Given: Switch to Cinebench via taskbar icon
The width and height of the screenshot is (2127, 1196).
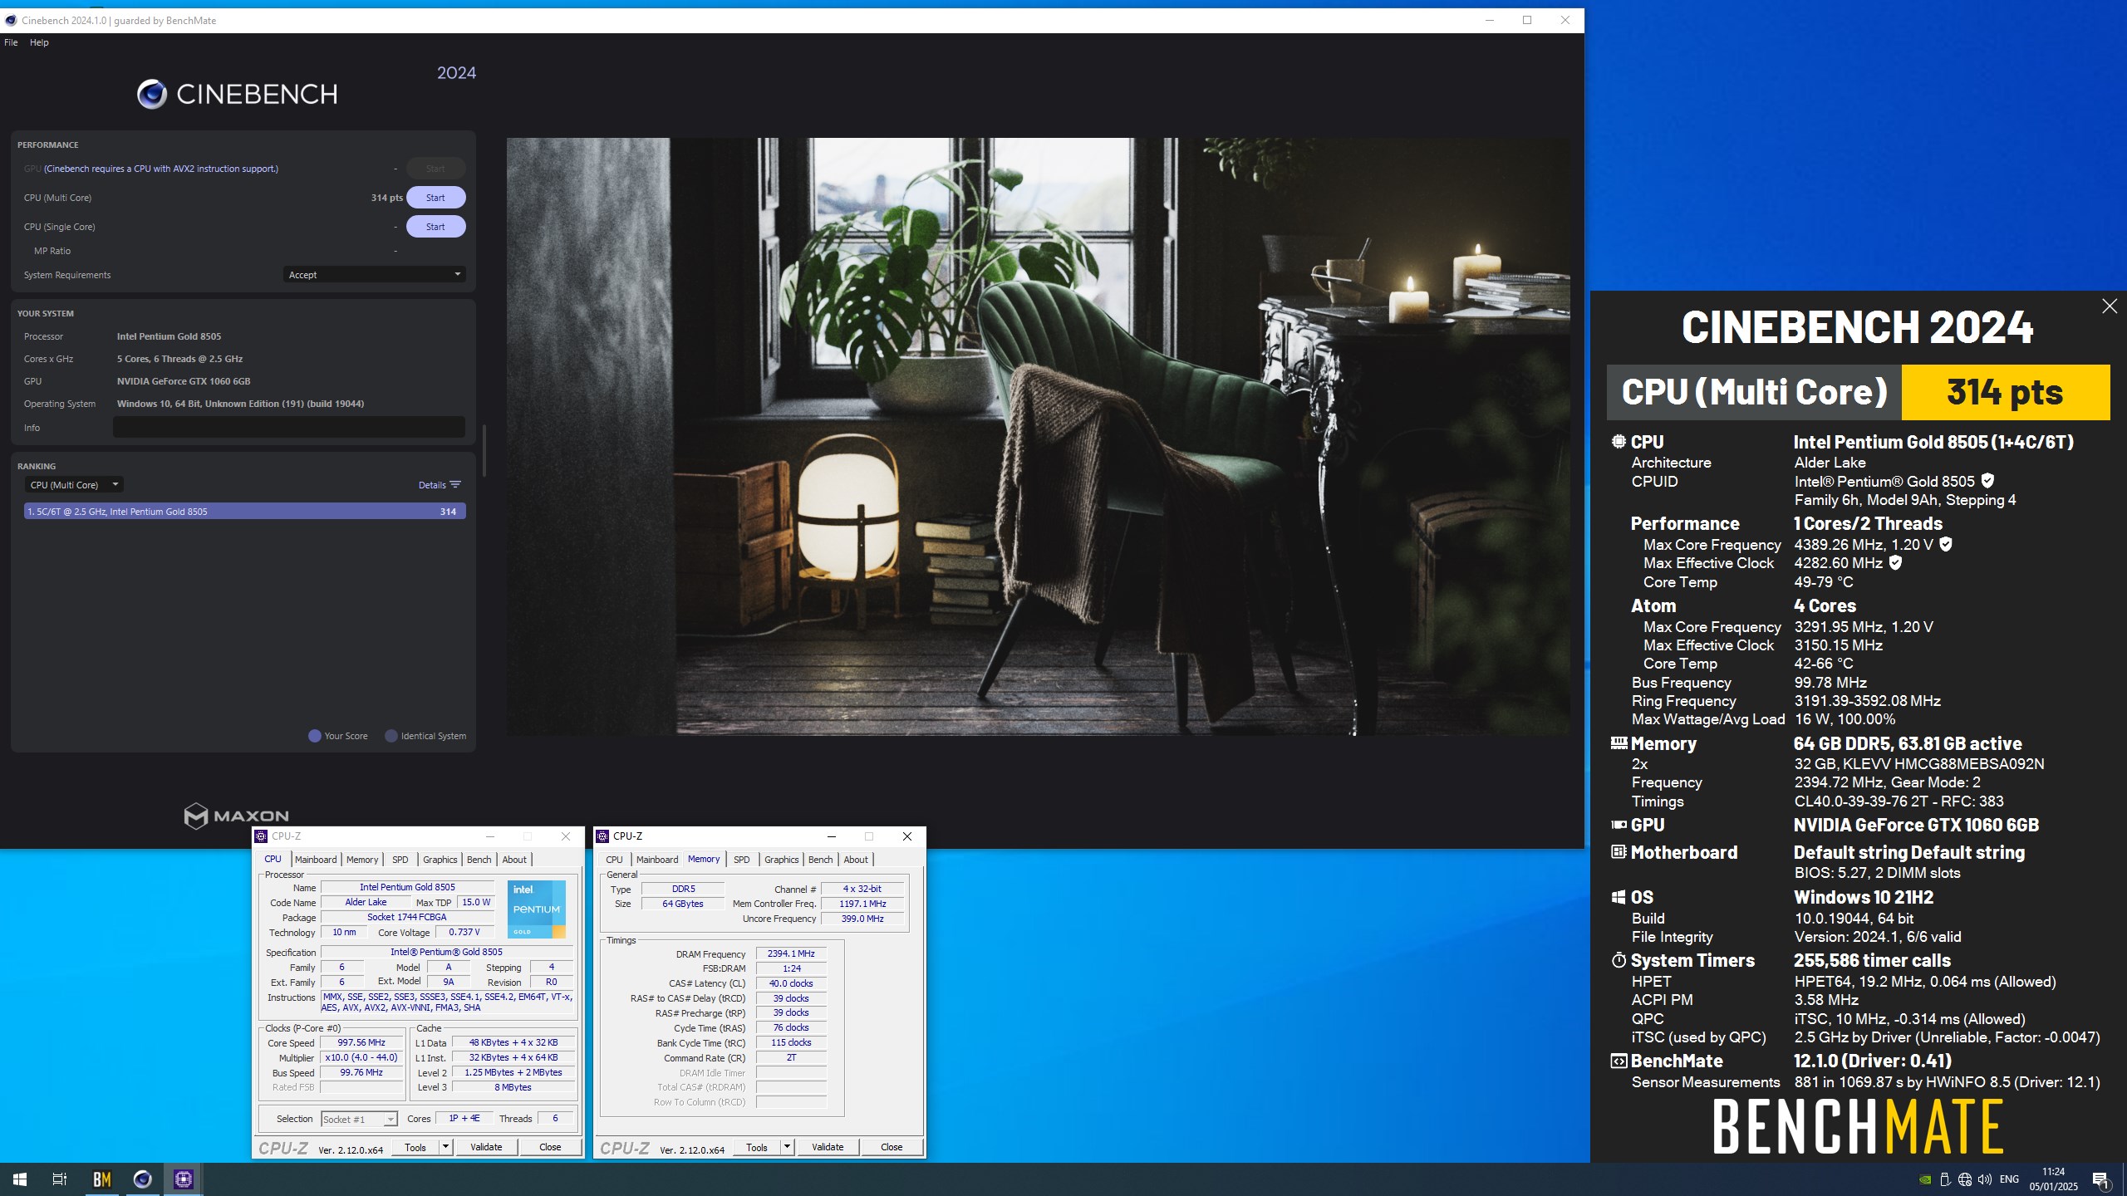Looking at the screenshot, I should coord(143,1179).
